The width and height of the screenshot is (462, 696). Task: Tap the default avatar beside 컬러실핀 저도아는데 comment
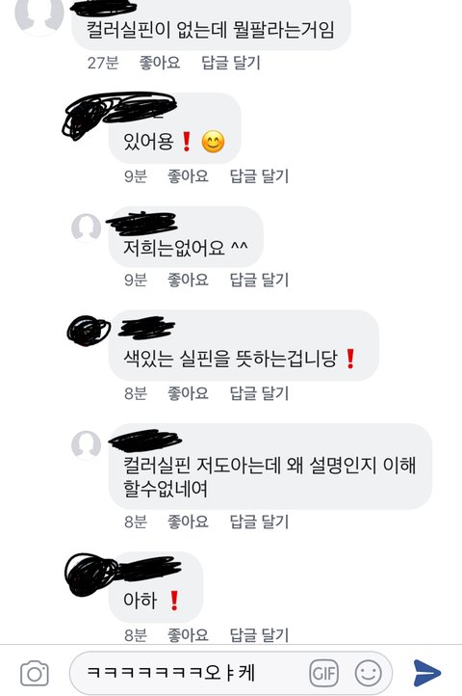point(86,444)
